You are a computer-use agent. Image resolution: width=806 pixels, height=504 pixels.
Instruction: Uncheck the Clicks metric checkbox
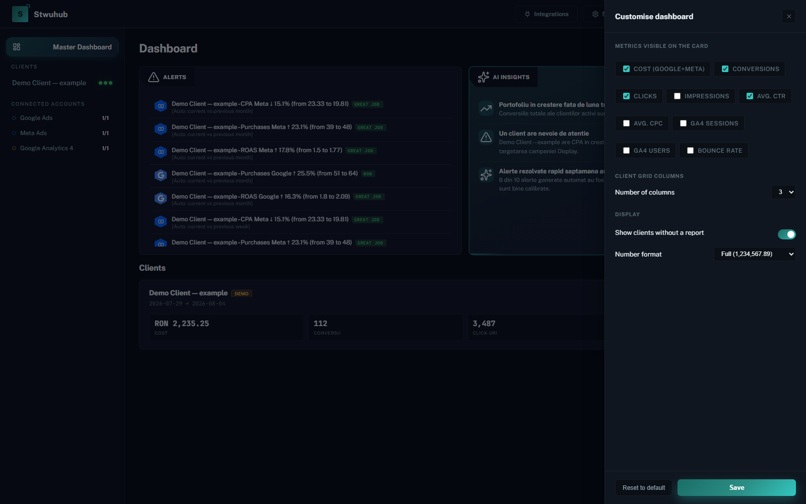tap(626, 96)
